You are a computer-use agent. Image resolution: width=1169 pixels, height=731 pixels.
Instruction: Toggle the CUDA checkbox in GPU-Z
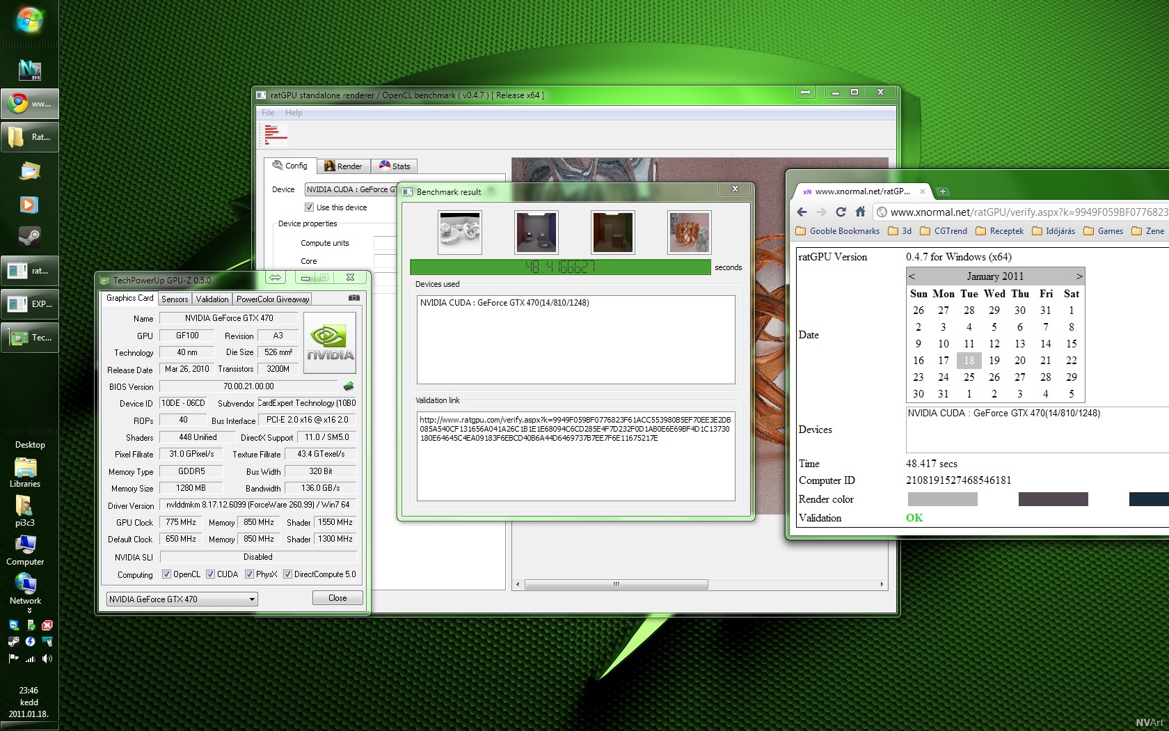[210, 574]
